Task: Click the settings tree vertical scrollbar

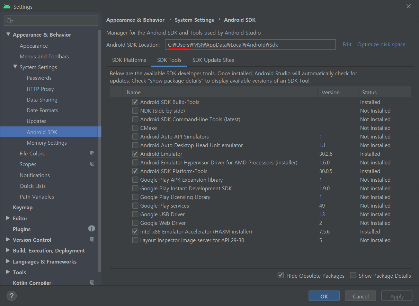Action: pyautogui.click(x=99, y=150)
